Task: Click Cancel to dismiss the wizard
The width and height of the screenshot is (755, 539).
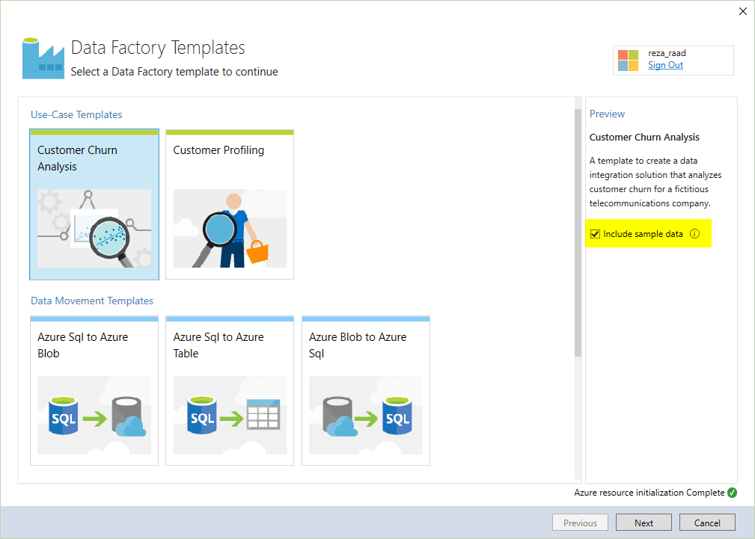Action: click(706, 522)
